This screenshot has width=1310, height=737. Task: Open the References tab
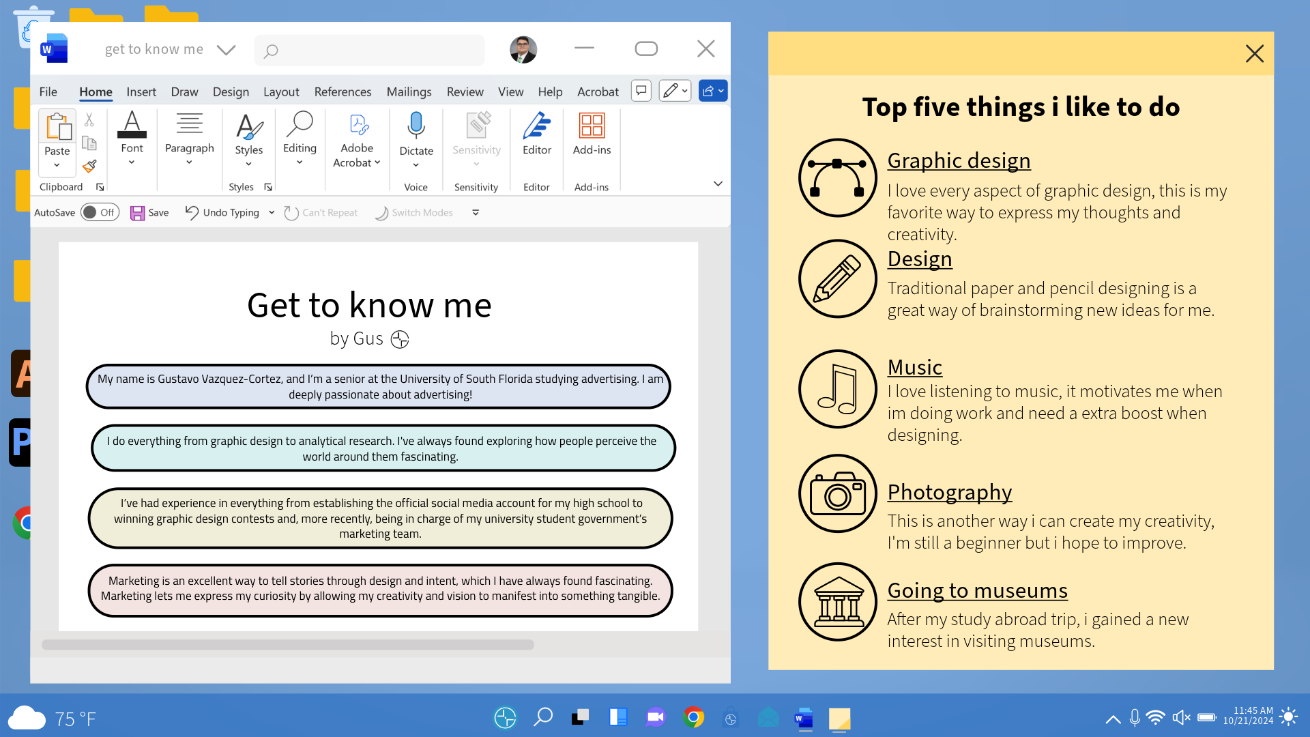coord(343,91)
